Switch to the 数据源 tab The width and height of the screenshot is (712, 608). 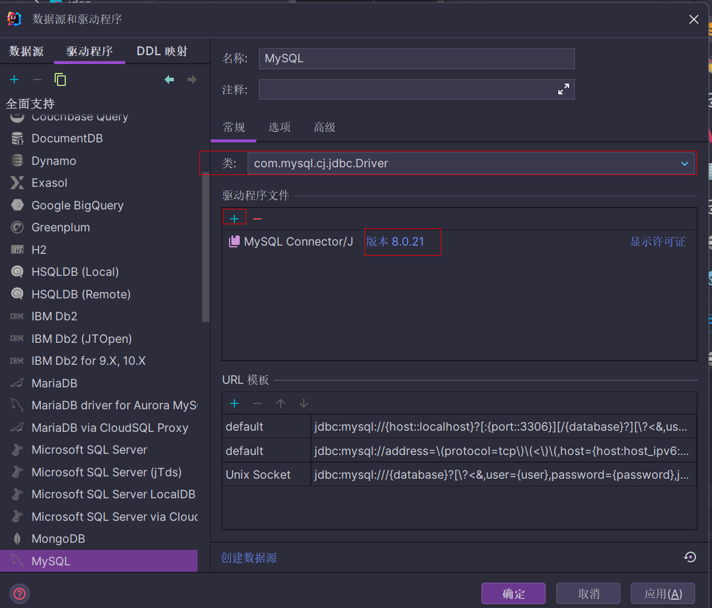(x=26, y=51)
